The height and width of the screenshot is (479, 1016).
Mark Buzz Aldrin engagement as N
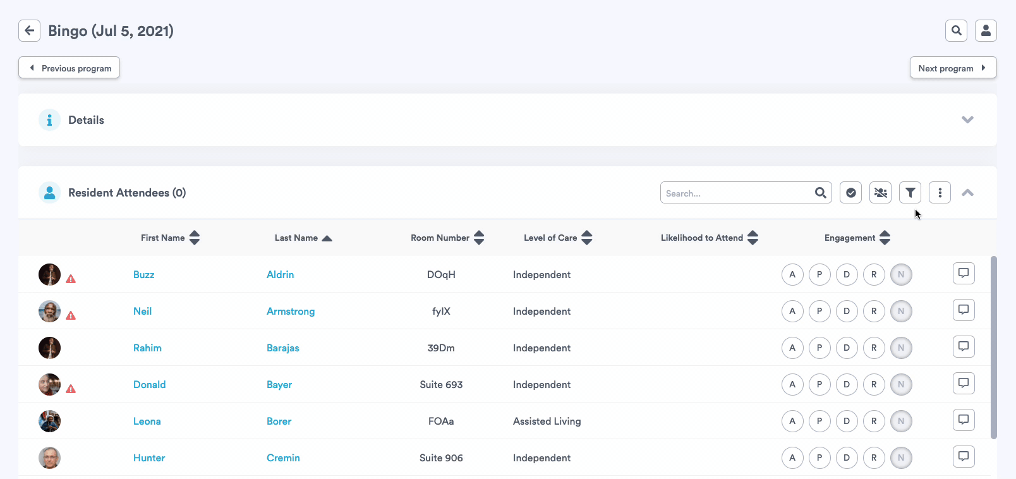coord(901,274)
